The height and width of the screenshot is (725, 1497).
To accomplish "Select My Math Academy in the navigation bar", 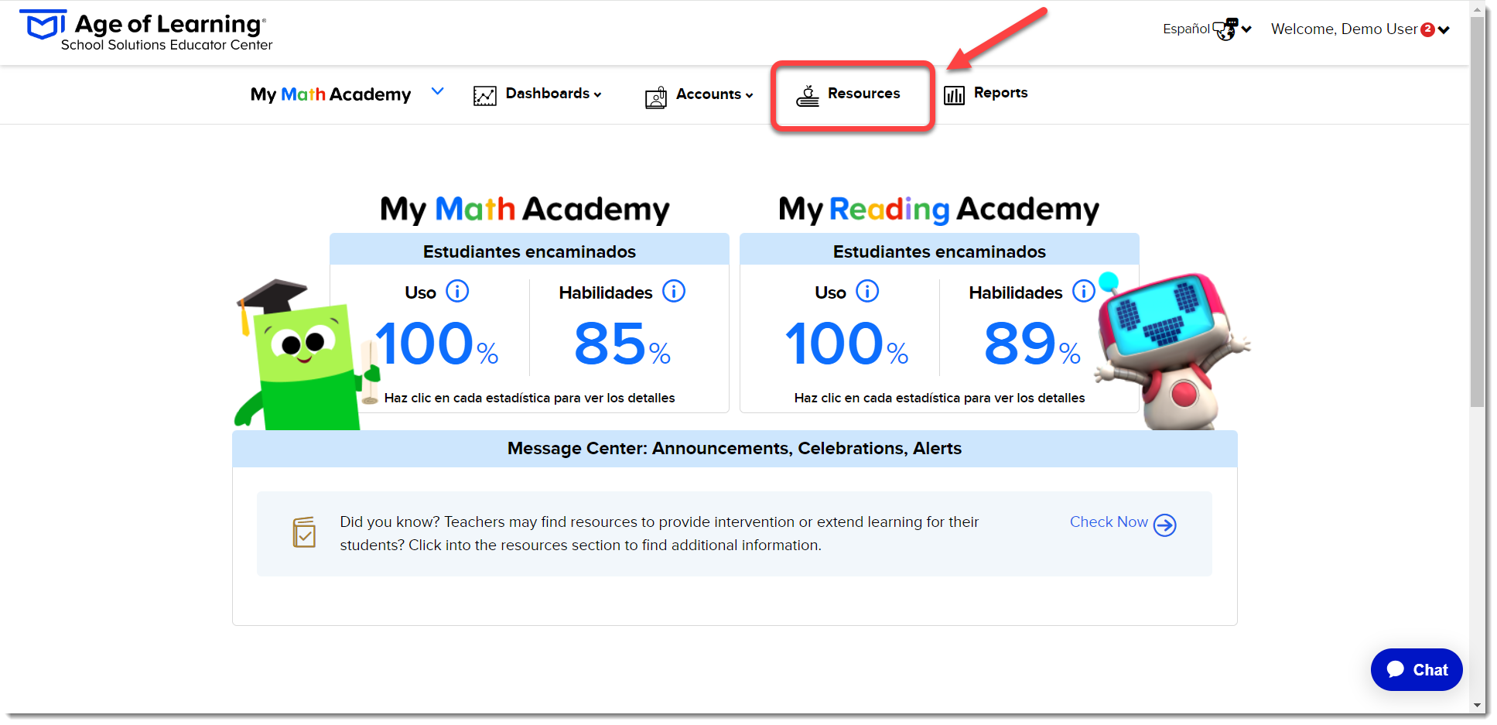I will [330, 94].
